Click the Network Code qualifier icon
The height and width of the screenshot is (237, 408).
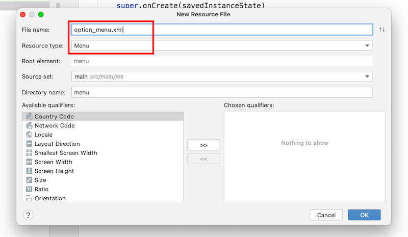click(29, 125)
